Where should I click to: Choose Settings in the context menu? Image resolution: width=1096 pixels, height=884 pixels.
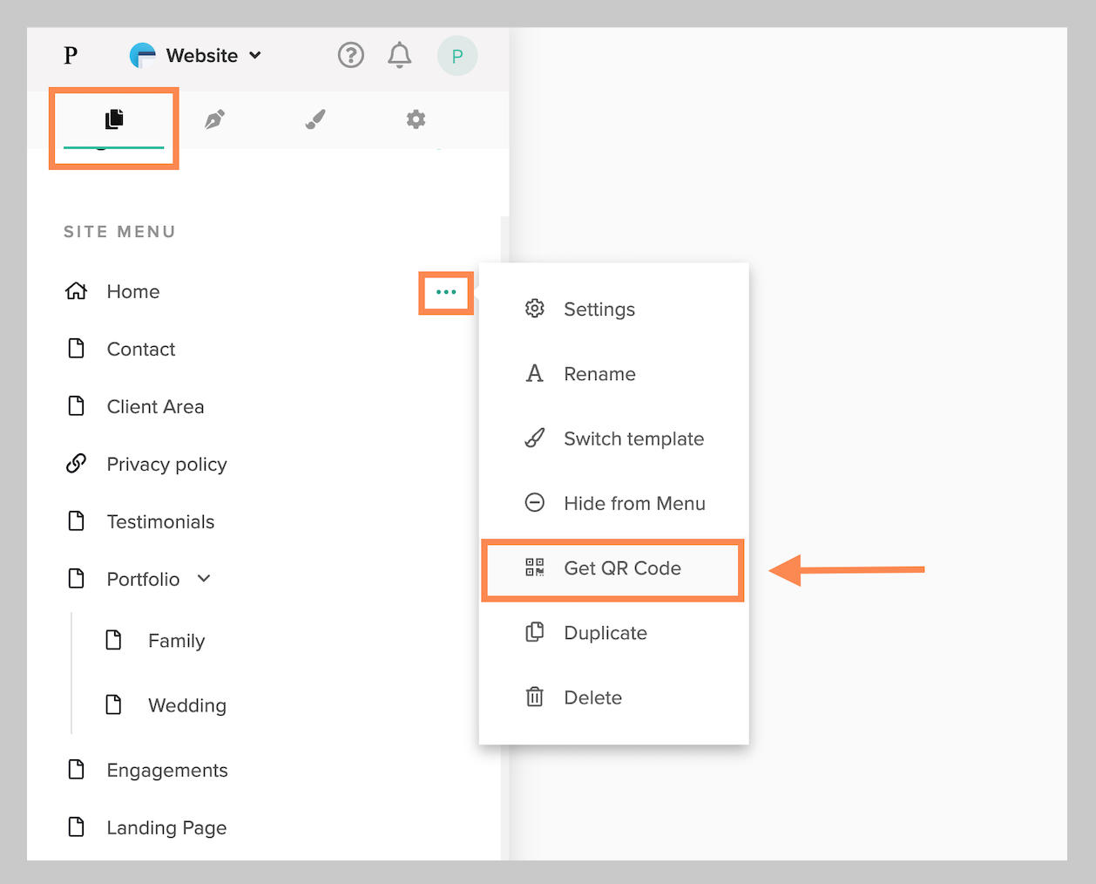599,309
